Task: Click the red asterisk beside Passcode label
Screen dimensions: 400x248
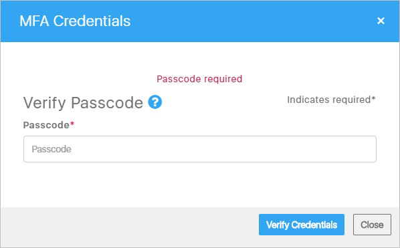Action: click(72, 124)
